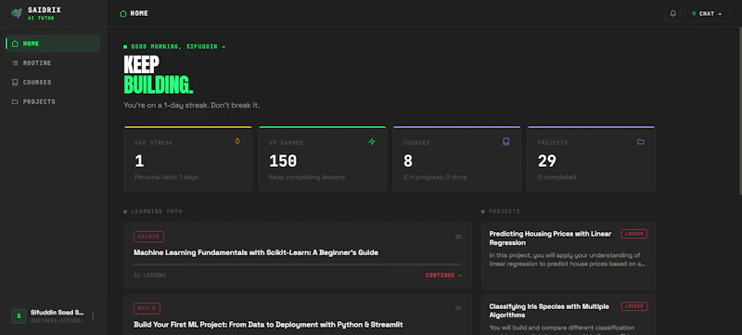Click the Home sidebar icon
Viewport: 742px width, 335px height.
pyautogui.click(x=15, y=44)
